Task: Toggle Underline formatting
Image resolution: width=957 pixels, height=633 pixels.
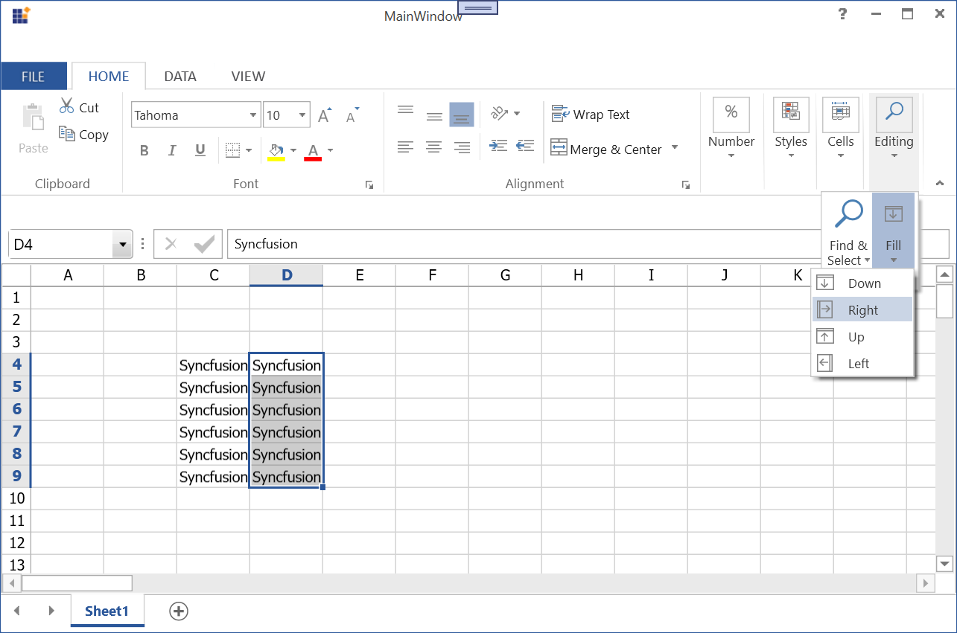Action: [200, 151]
